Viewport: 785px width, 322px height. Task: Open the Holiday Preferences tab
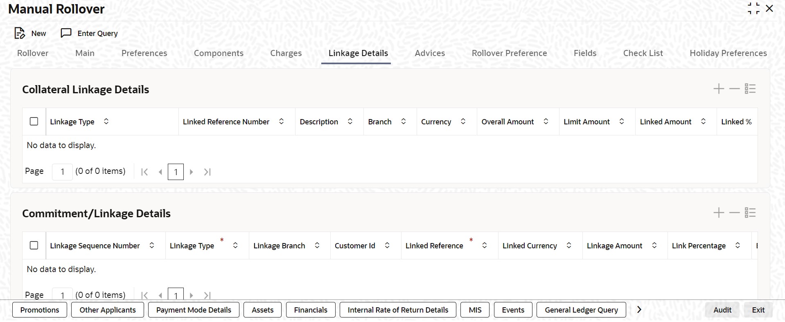coord(728,53)
